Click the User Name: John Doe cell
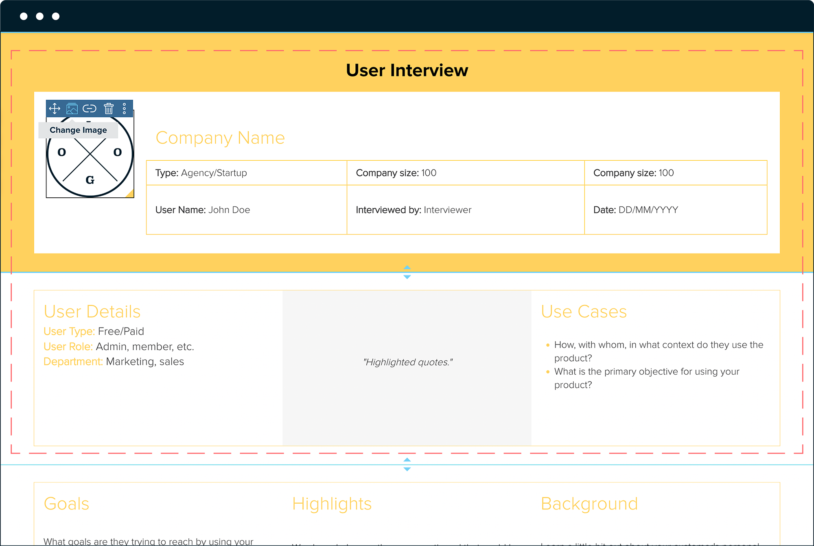The height and width of the screenshot is (546, 814). coord(202,210)
